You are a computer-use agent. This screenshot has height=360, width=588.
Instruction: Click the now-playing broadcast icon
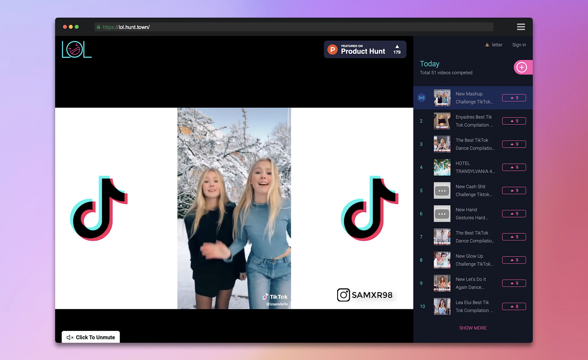click(x=422, y=98)
